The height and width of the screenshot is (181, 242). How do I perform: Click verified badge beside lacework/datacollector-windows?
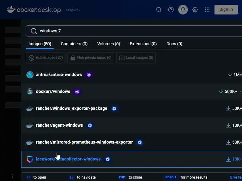tap(108, 159)
